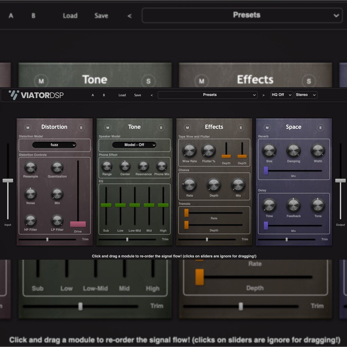Click Load in the main toolbar
The height and width of the screenshot is (347, 347).
pyautogui.click(x=122, y=95)
